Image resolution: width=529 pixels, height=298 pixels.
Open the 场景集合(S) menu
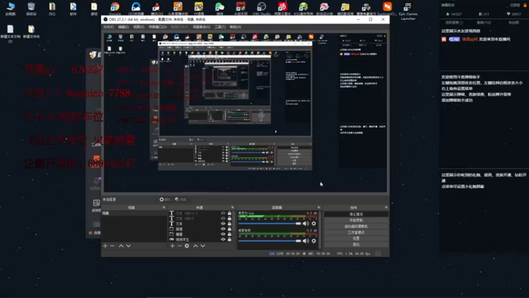202,27
